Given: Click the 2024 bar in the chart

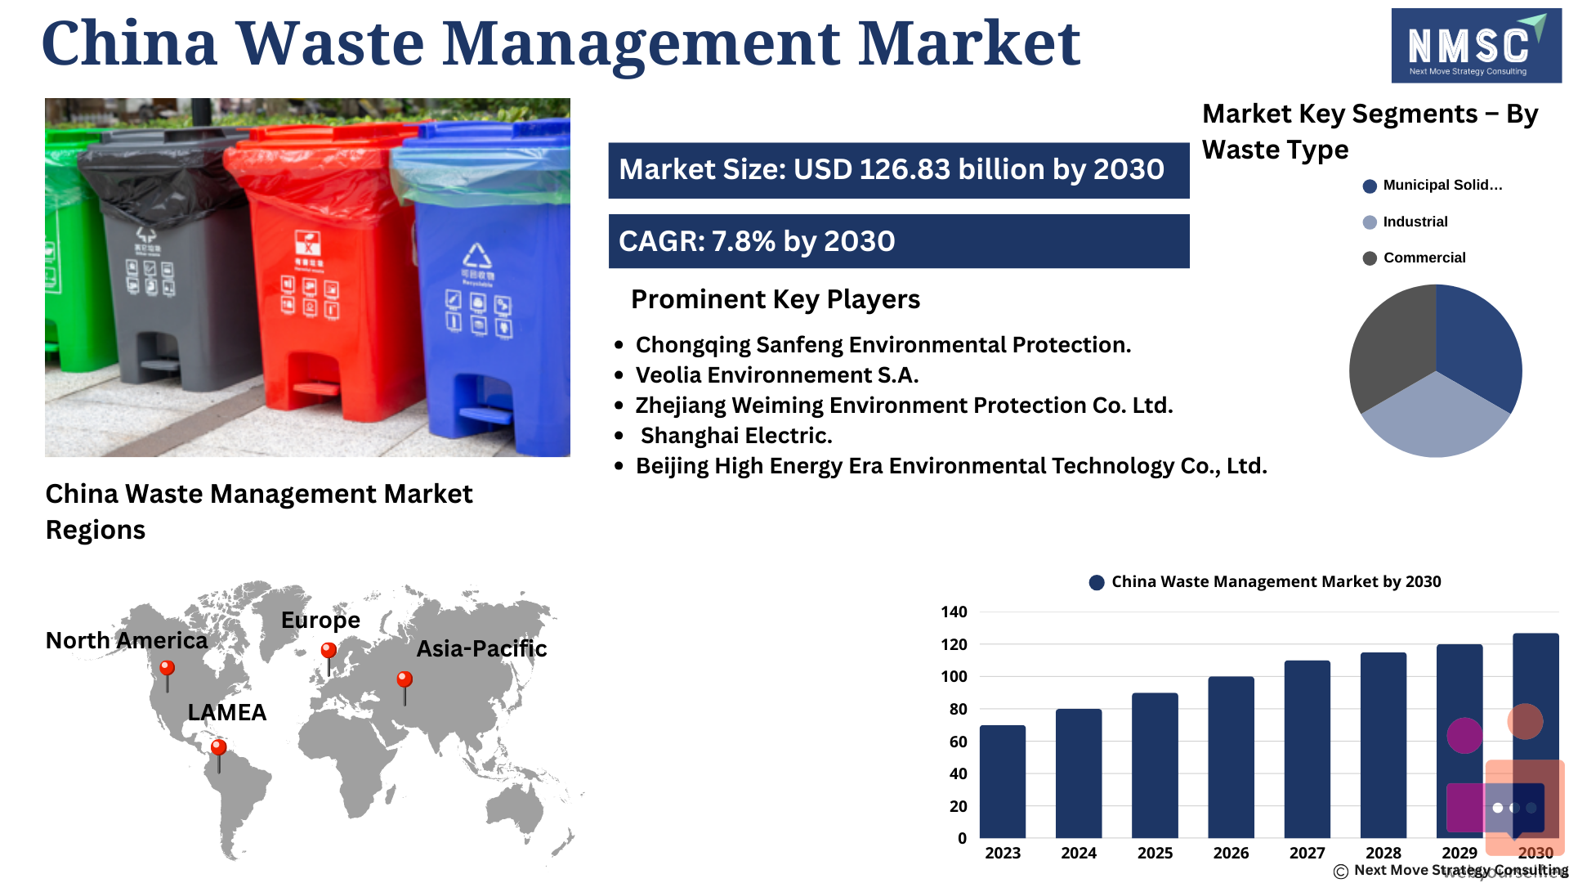Looking at the screenshot, I should pyautogui.click(x=1079, y=773).
